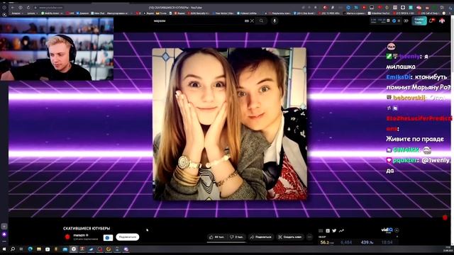The width and height of the screenshot is (454, 255).
Task: Open the marazm channel avatar
Action: click(67, 237)
